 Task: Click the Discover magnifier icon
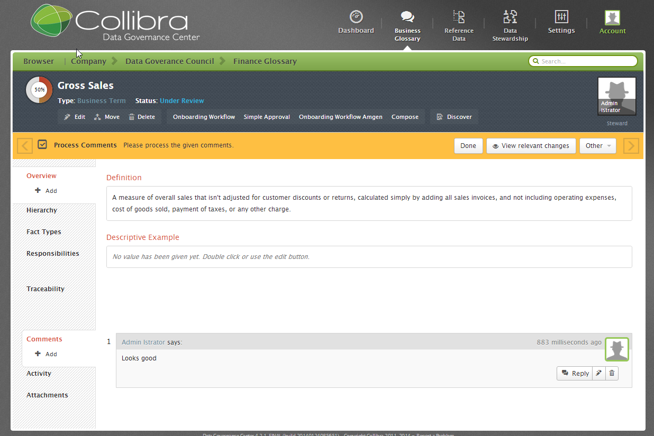tap(440, 117)
